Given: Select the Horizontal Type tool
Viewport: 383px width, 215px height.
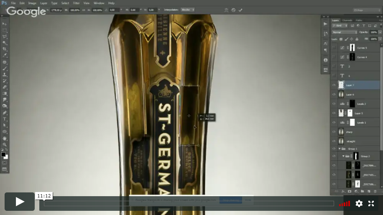Looking at the screenshot, I should [x=5, y=119].
